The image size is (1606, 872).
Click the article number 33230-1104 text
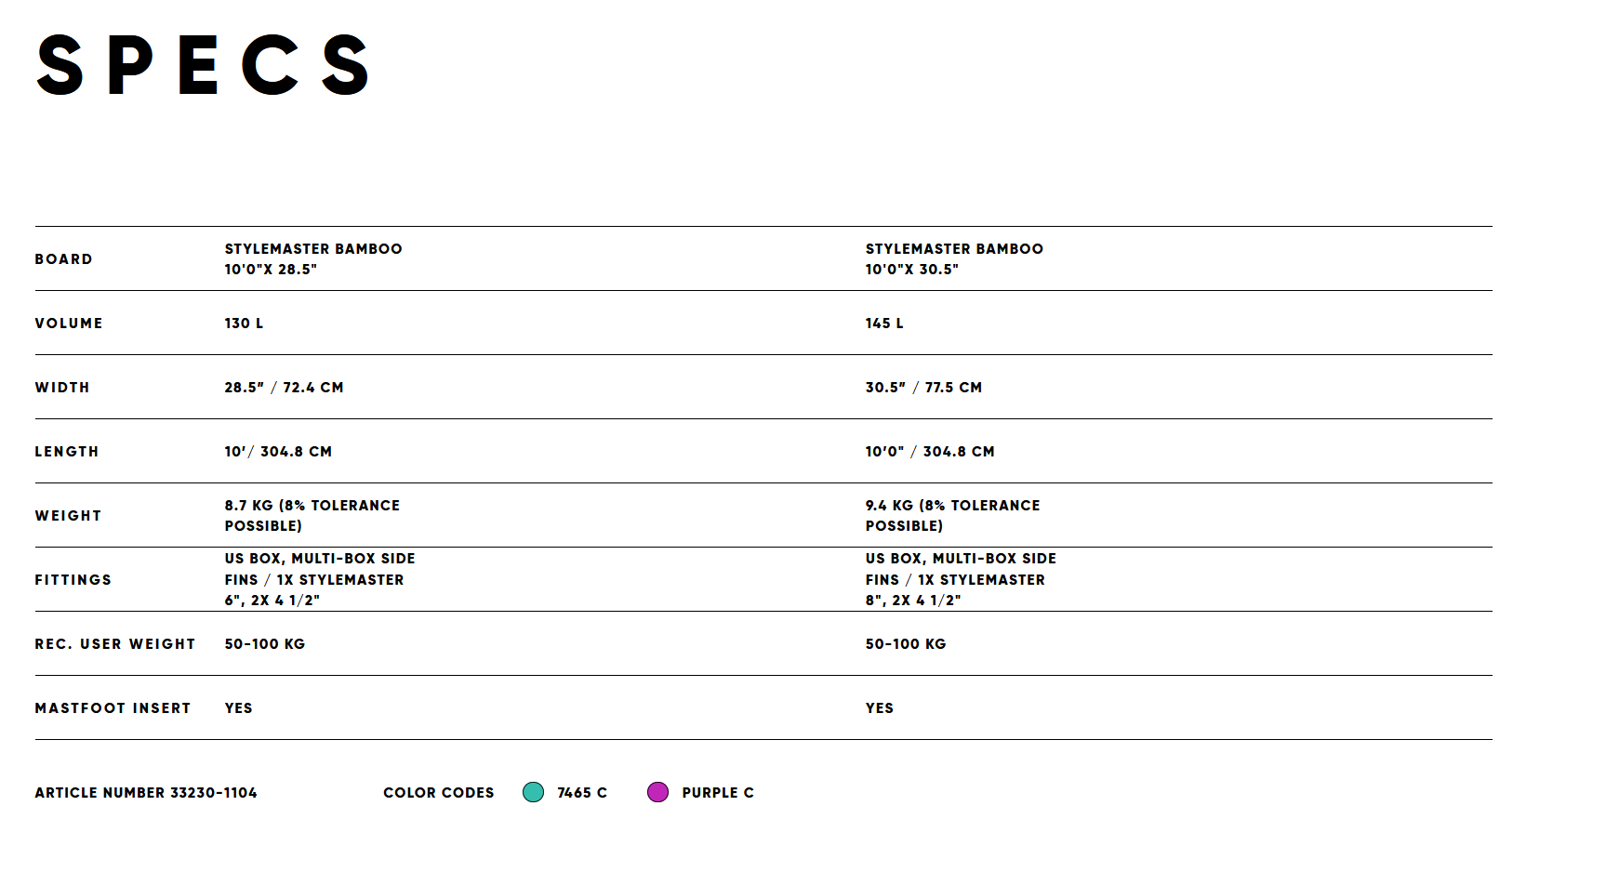click(146, 793)
